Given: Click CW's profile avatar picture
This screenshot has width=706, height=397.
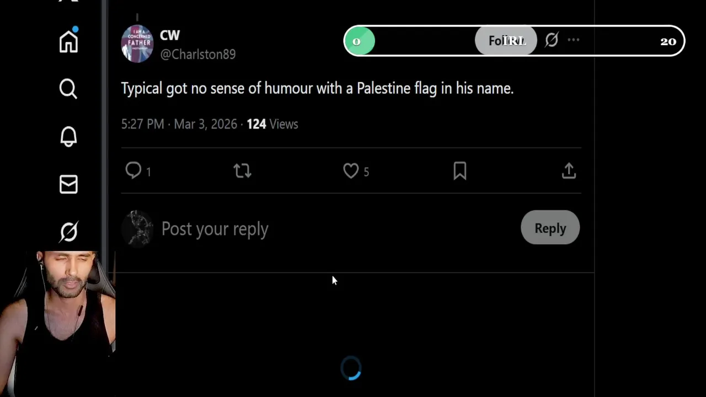Looking at the screenshot, I should click(x=137, y=43).
